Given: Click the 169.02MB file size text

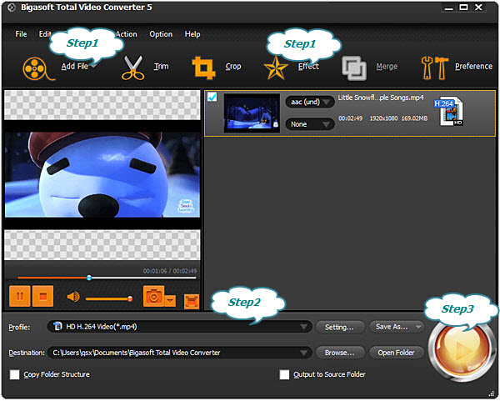Looking at the screenshot, I should point(414,118).
